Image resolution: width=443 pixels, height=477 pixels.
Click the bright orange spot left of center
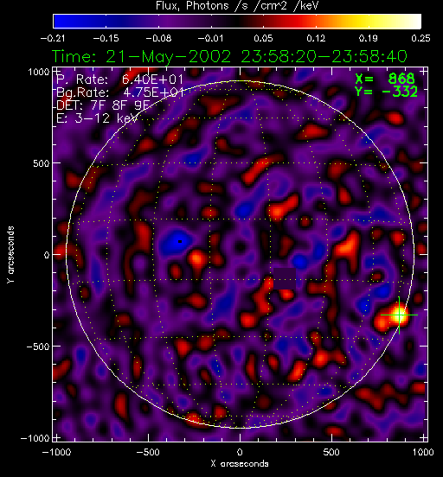tap(196, 259)
